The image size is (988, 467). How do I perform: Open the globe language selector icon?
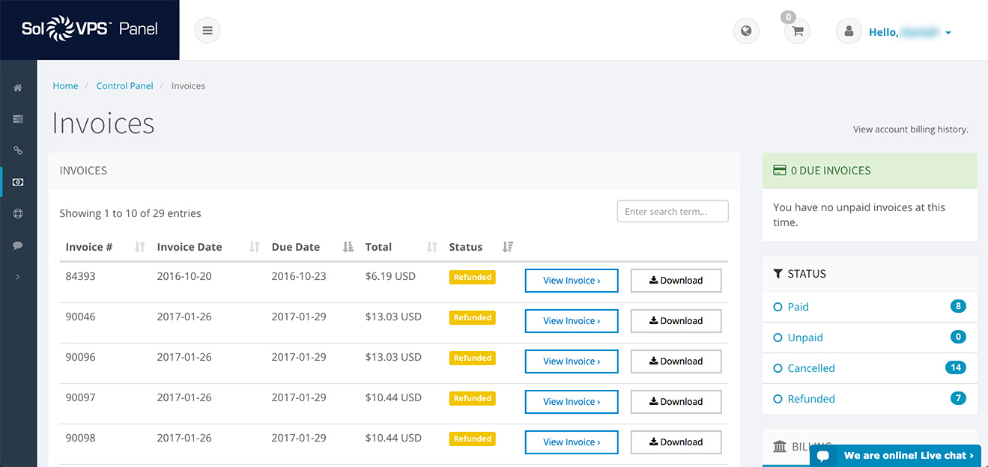[x=745, y=31]
